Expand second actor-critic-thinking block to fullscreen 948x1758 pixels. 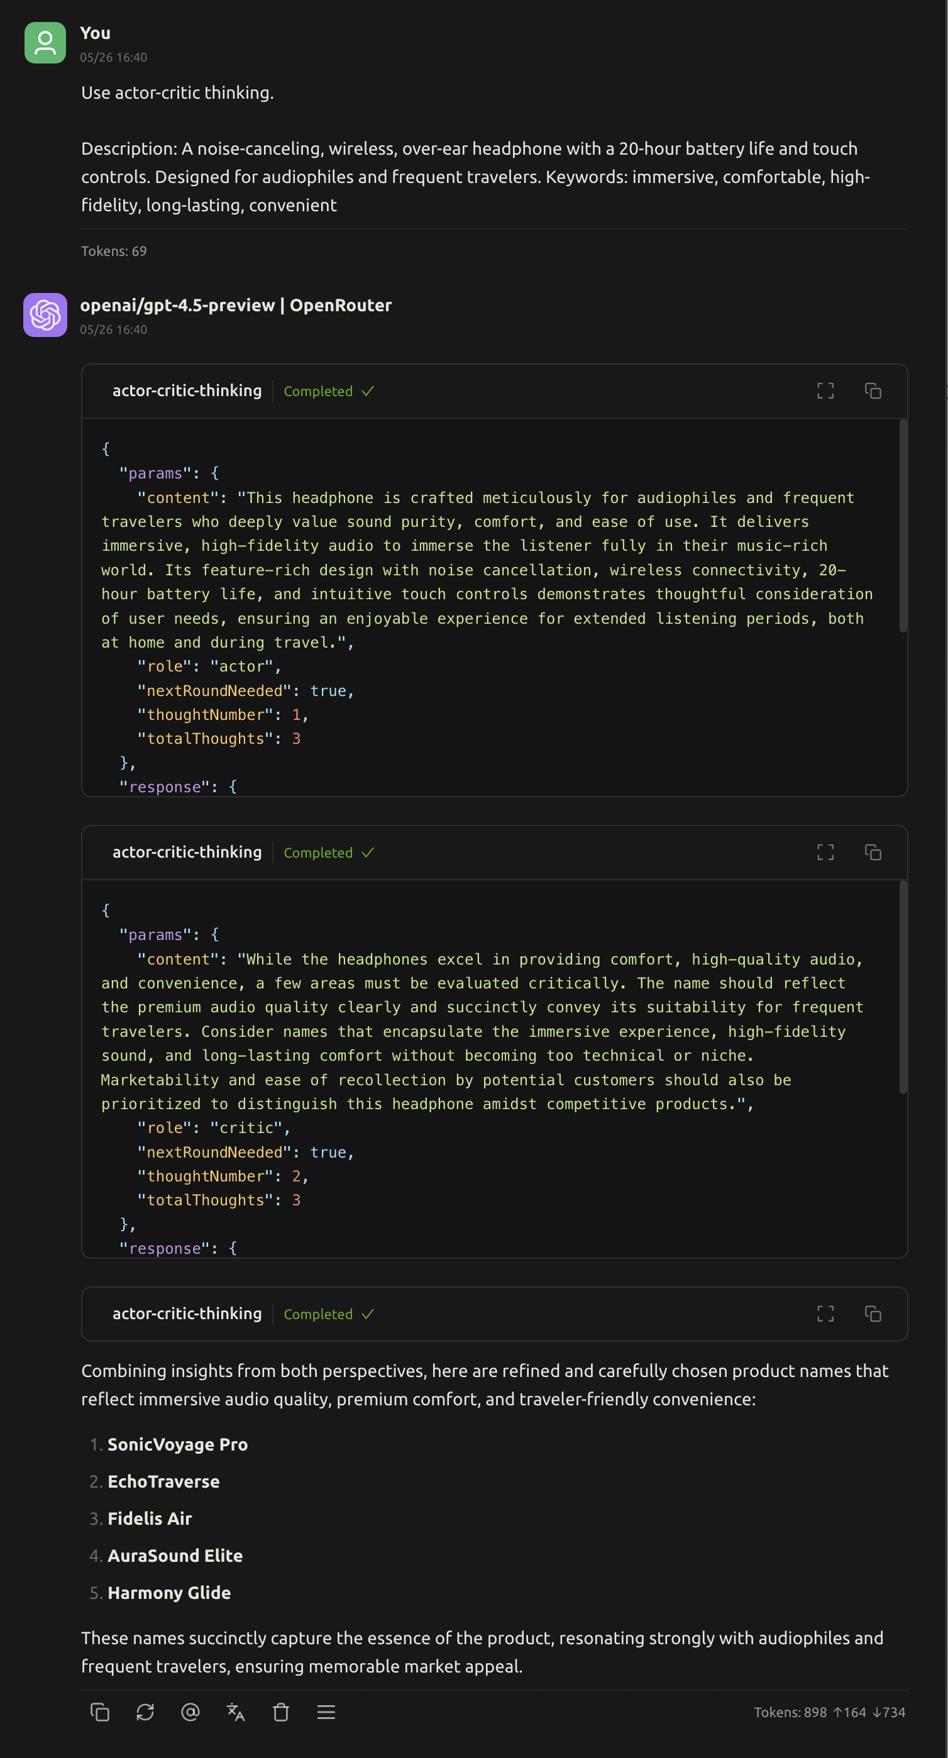tap(825, 853)
